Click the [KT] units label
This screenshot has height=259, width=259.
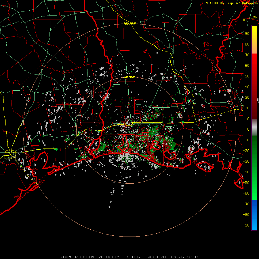click(x=246, y=20)
